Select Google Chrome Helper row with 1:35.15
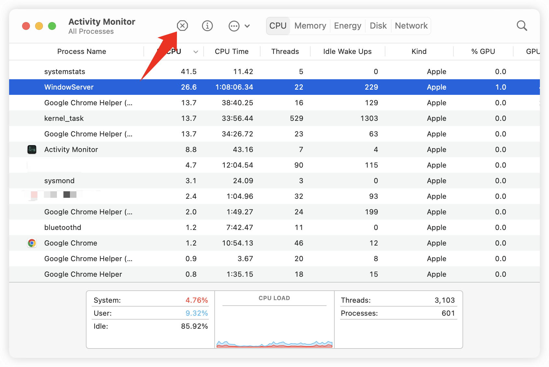Image resolution: width=549 pixels, height=367 pixels. (x=274, y=274)
